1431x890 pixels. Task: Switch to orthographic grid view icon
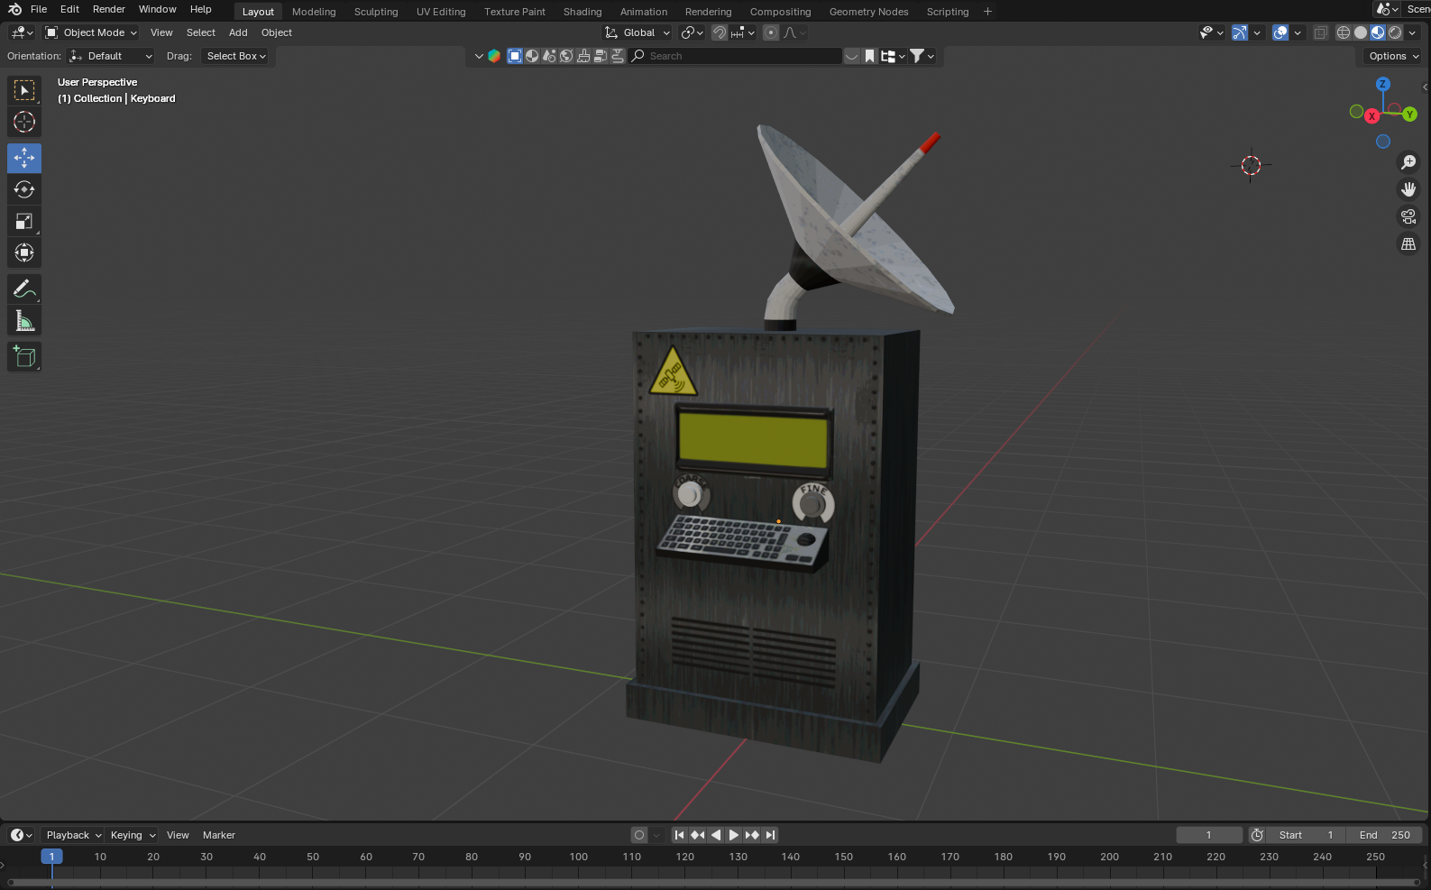pyautogui.click(x=1408, y=243)
